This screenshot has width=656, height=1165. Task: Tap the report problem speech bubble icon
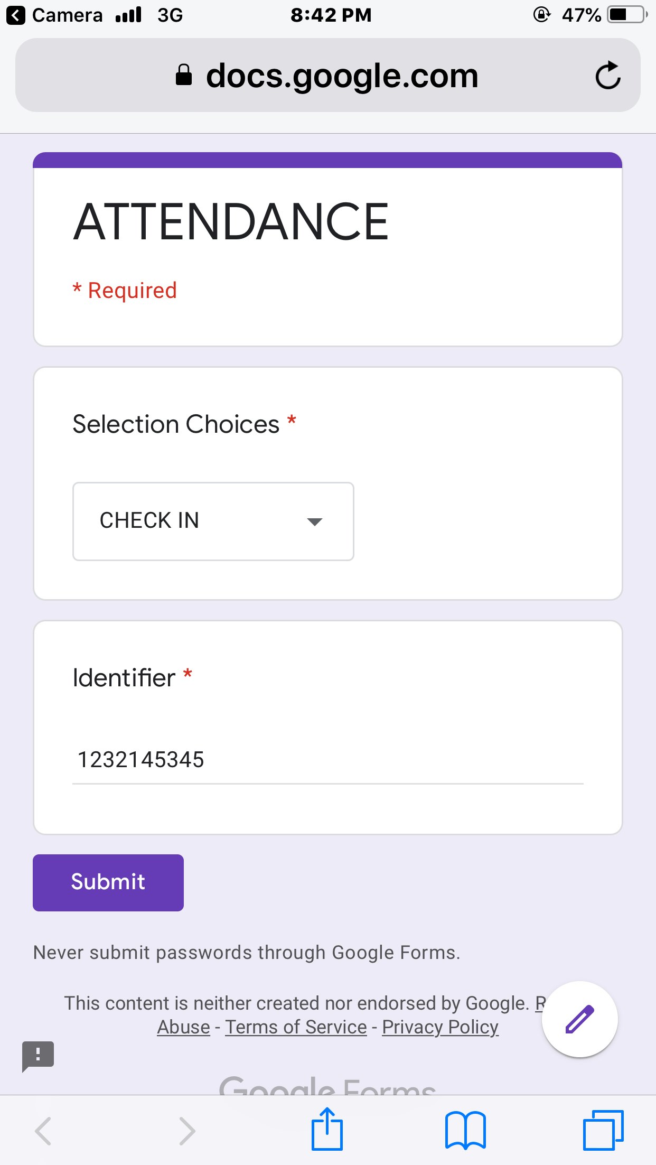[x=37, y=1055]
